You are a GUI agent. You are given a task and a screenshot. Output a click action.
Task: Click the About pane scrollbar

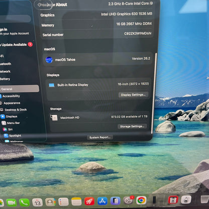click(x=154, y=93)
